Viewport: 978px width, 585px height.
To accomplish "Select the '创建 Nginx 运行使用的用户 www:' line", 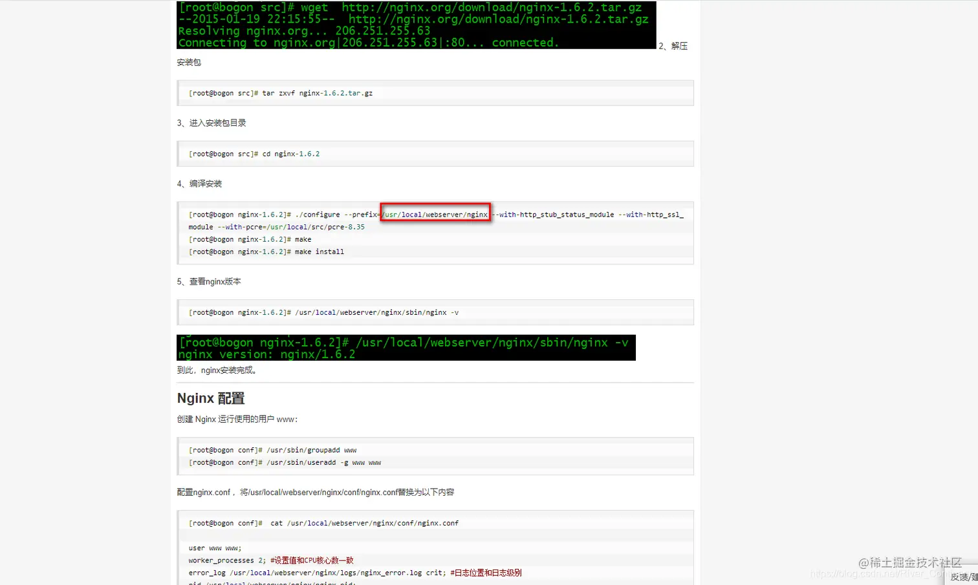I will [x=237, y=420].
